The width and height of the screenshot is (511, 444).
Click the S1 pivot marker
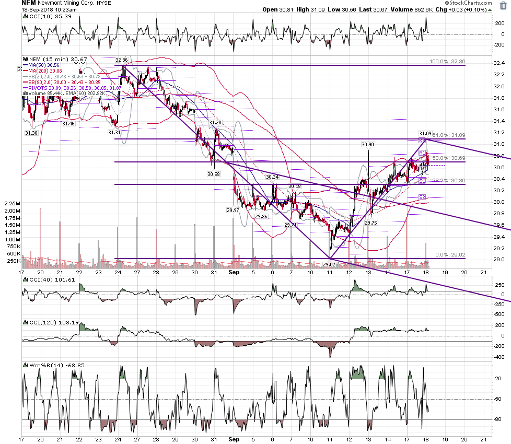(422, 181)
